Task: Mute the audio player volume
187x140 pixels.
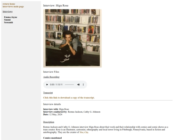Action: click(x=79, y=85)
